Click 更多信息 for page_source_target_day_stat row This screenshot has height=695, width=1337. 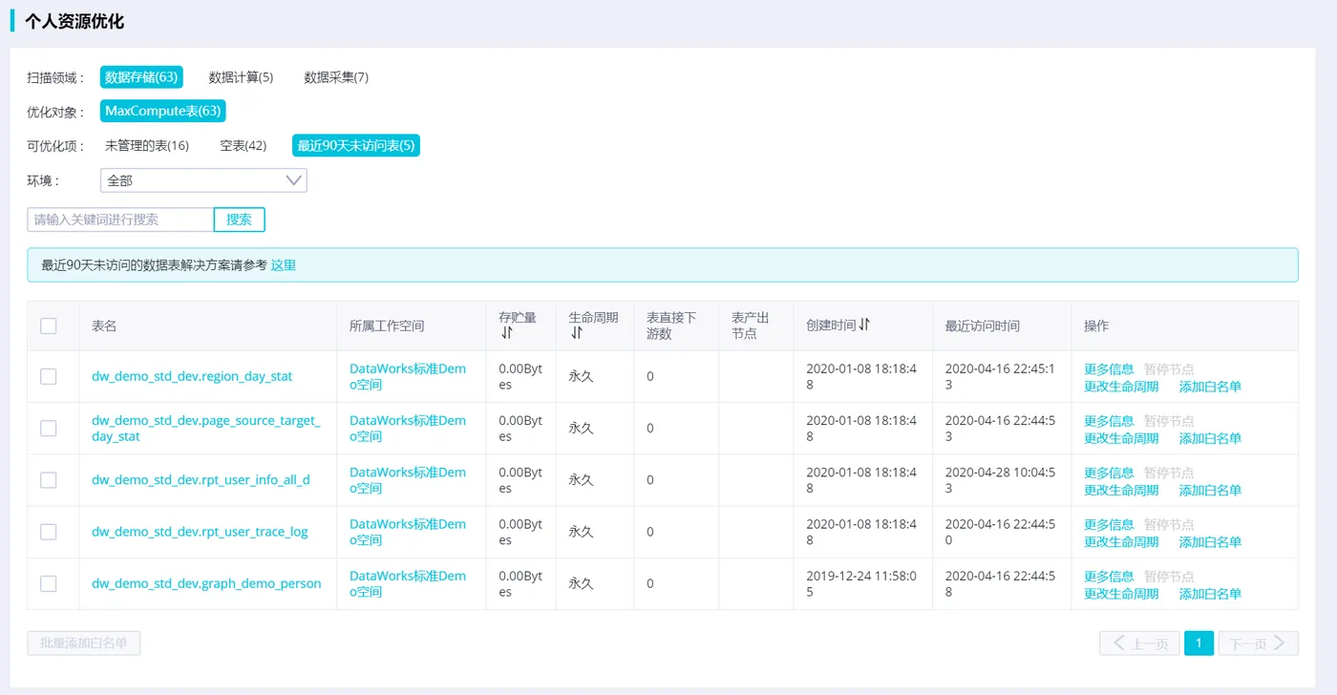[x=1109, y=420]
